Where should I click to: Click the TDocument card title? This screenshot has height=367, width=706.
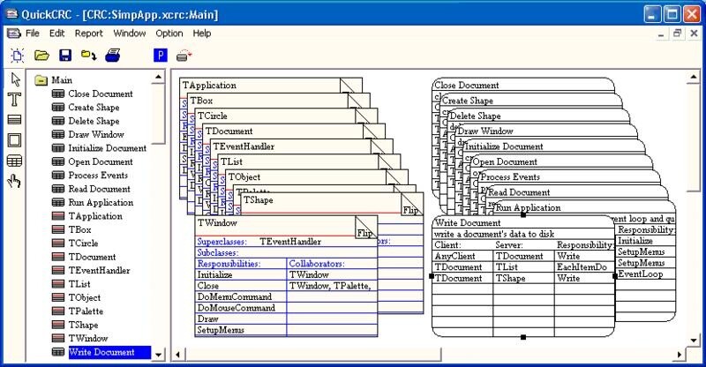[x=229, y=131]
